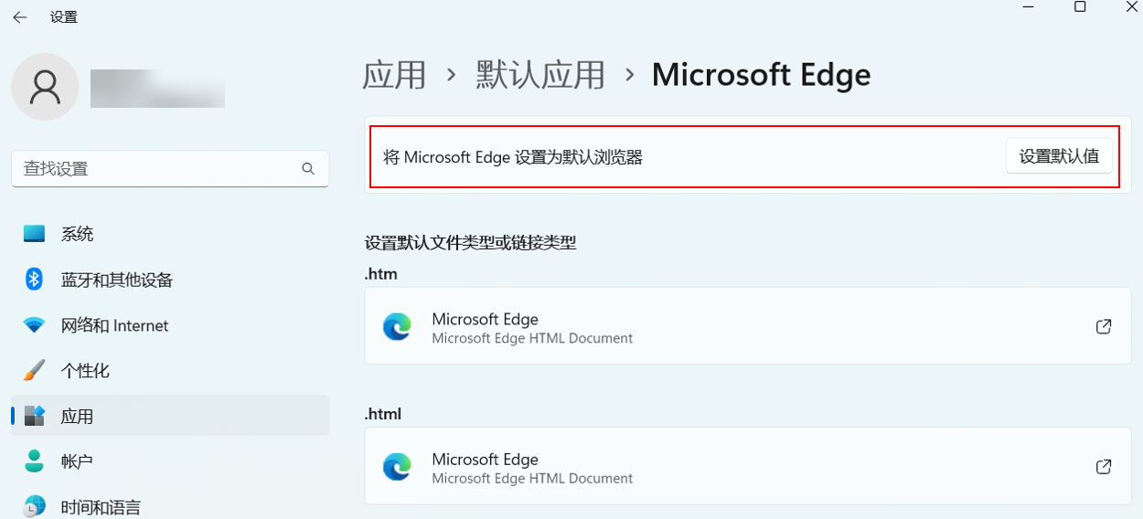Image resolution: width=1143 pixels, height=519 pixels.
Task: Click the 时间和语言 clock icon
Action: [34, 506]
